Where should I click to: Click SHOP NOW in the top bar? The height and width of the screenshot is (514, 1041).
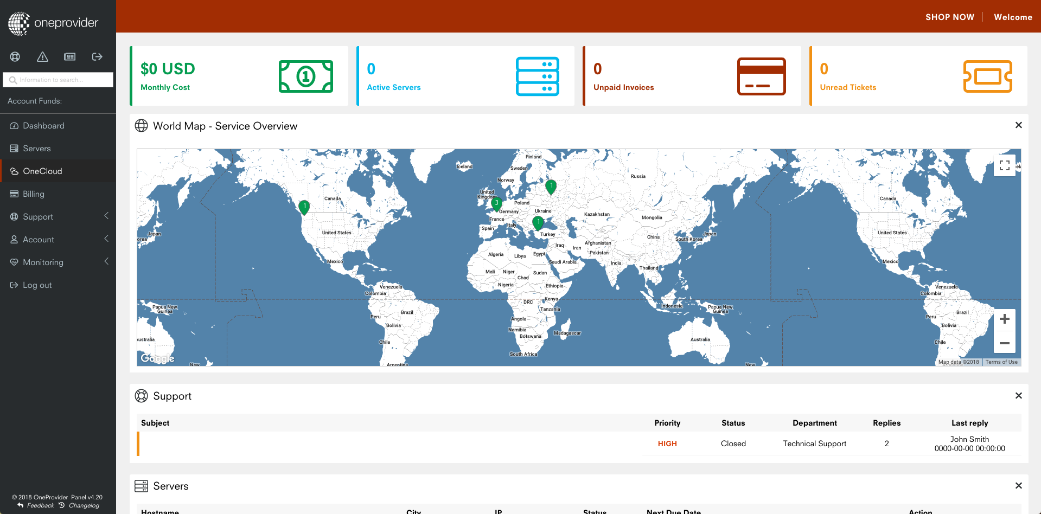point(949,17)
